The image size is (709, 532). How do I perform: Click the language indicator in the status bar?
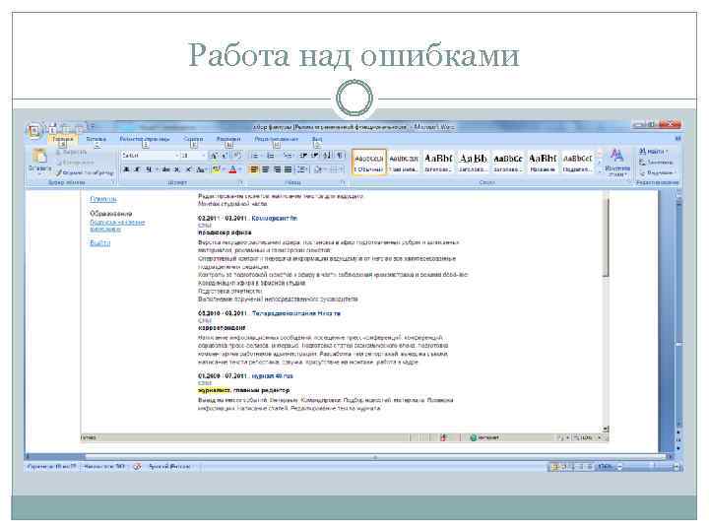point(170,466)
